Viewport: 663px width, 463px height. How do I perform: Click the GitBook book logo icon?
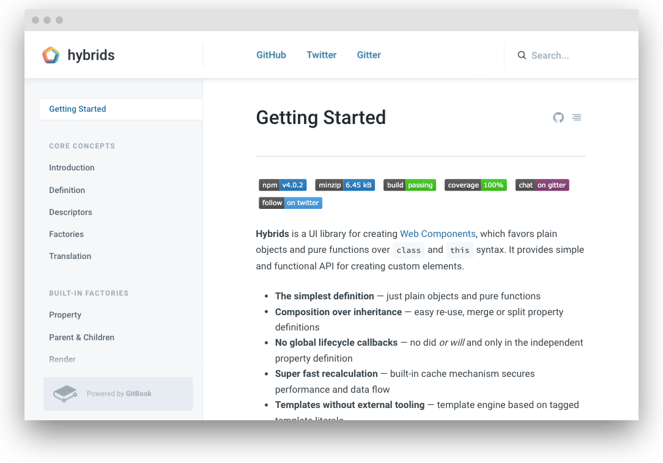pyautogui.click(x=65, y=394)
